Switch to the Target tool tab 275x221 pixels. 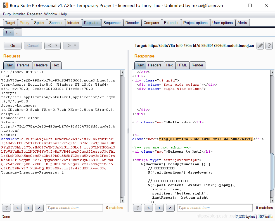[10, 23]
